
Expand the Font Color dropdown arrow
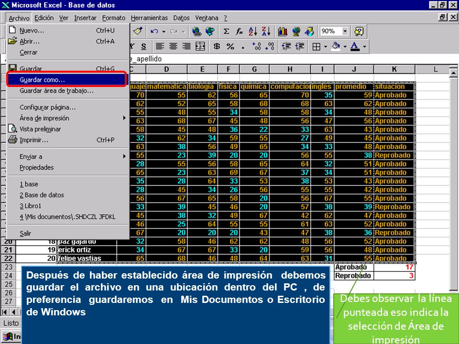tap(365, 46)
